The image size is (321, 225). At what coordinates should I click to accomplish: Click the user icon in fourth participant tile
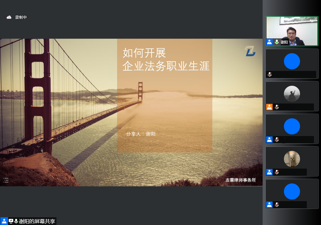click(269, 140)
